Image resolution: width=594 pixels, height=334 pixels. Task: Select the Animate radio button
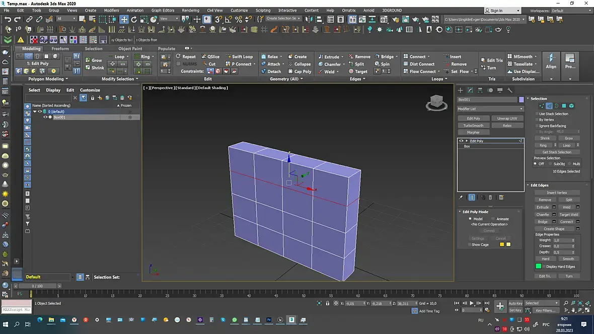[x=493, y=219]
